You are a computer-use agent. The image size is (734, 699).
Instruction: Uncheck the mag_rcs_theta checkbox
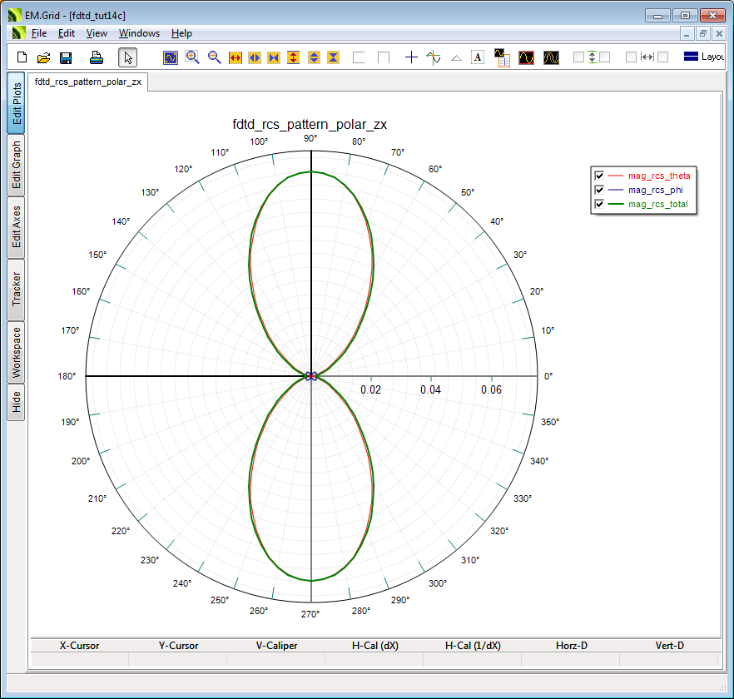[598, 176]
